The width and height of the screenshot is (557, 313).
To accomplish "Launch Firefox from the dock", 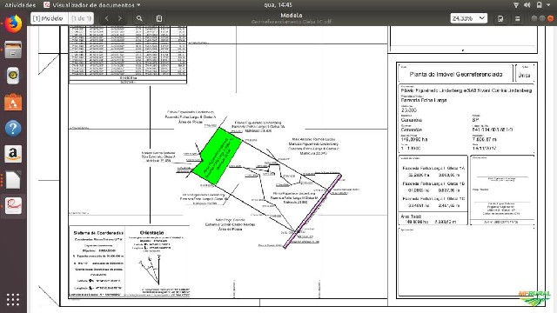I will tap(13, 24).
